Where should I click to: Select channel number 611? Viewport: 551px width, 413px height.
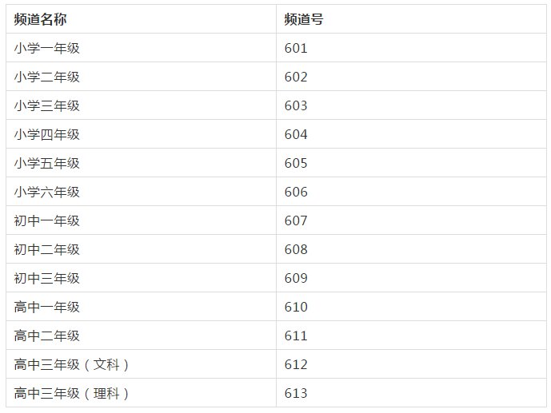[296, 336]
